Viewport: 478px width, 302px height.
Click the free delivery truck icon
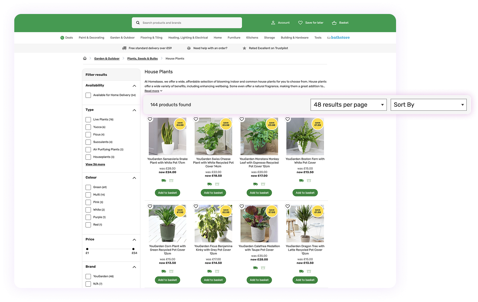124,48
